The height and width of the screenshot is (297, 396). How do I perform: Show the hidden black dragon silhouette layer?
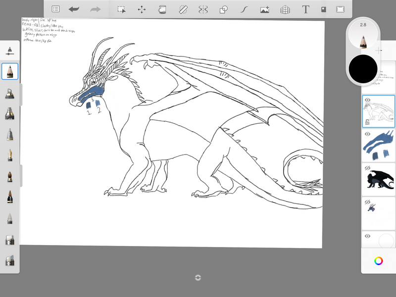[368, 168]
